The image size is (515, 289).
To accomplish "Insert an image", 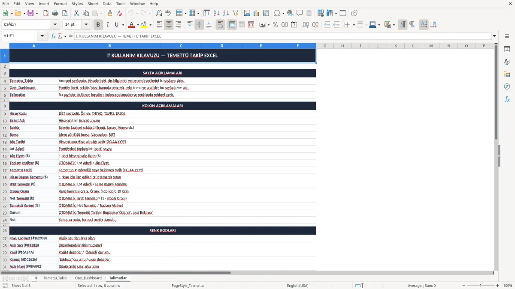I will tap(247, 13).
